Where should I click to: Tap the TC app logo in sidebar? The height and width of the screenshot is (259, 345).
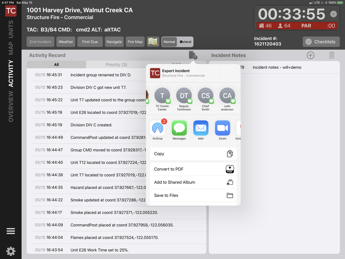11,11
